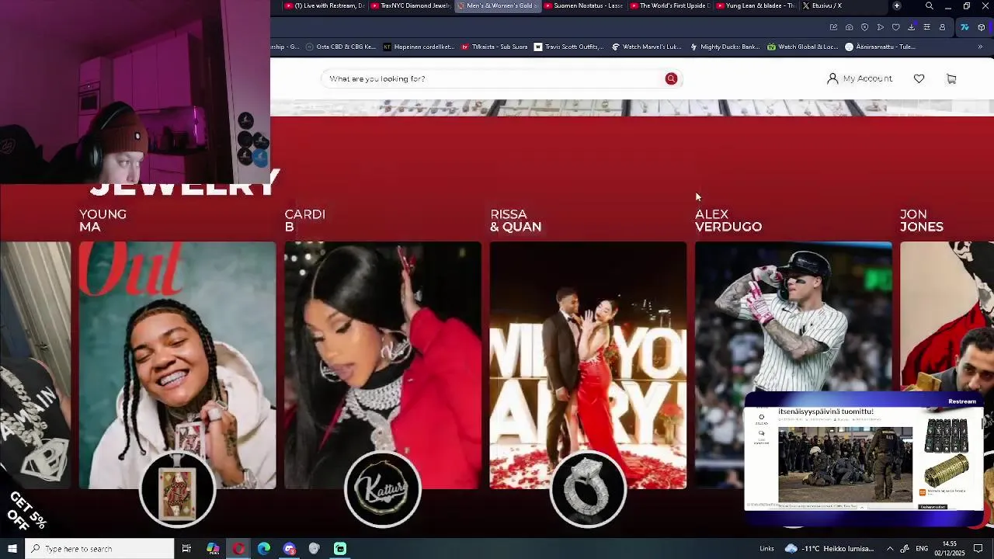Click the browser tab search magnifier
Screen dimensions: 994x559
[930, 5]
